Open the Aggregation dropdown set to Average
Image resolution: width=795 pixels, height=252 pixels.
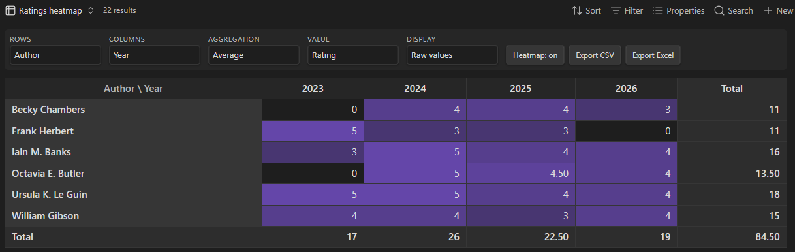pyautogui.click(x=254, y=55)
